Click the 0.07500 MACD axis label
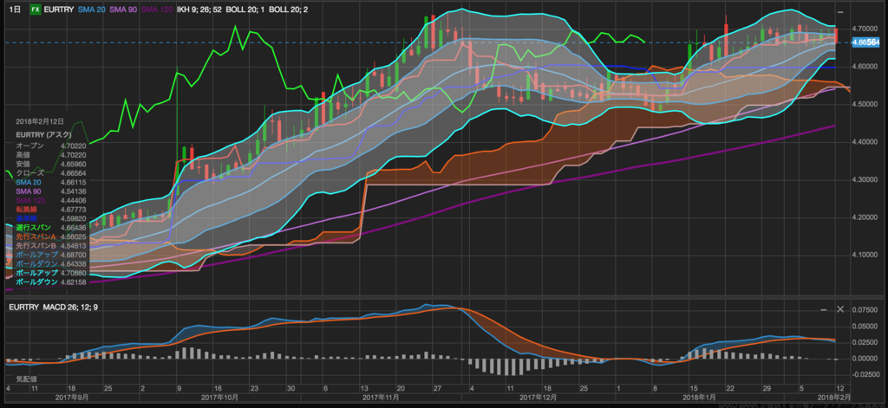Image resolution: width=888 pixels, height=408 pixels. click(866, 310)
